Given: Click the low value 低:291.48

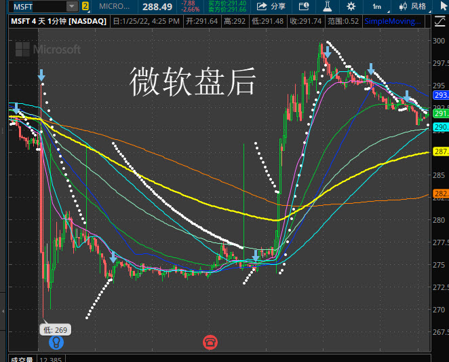Looking at the screenshot, I should tap(267, 21).
